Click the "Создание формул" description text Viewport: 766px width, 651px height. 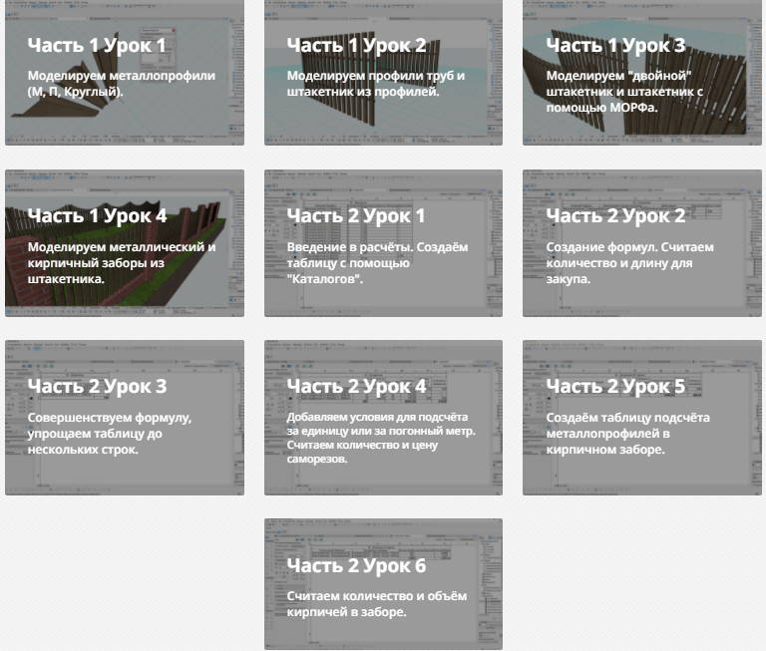[629, 263]
